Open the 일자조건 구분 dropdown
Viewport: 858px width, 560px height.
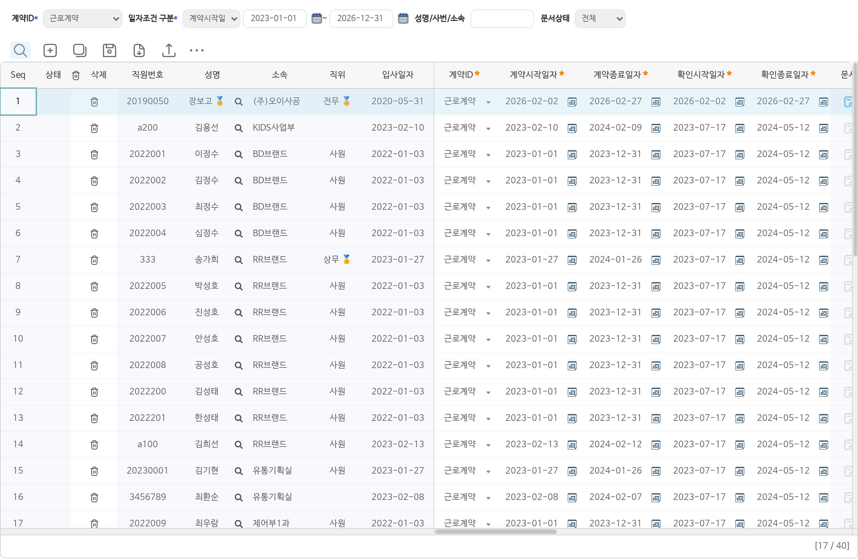click(x=211, y=18)
